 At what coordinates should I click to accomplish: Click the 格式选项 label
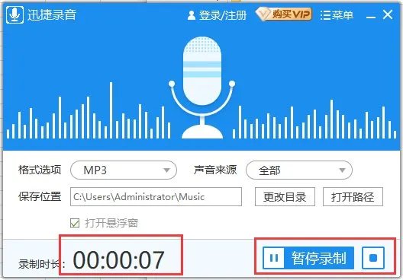[x=40, y=170]
